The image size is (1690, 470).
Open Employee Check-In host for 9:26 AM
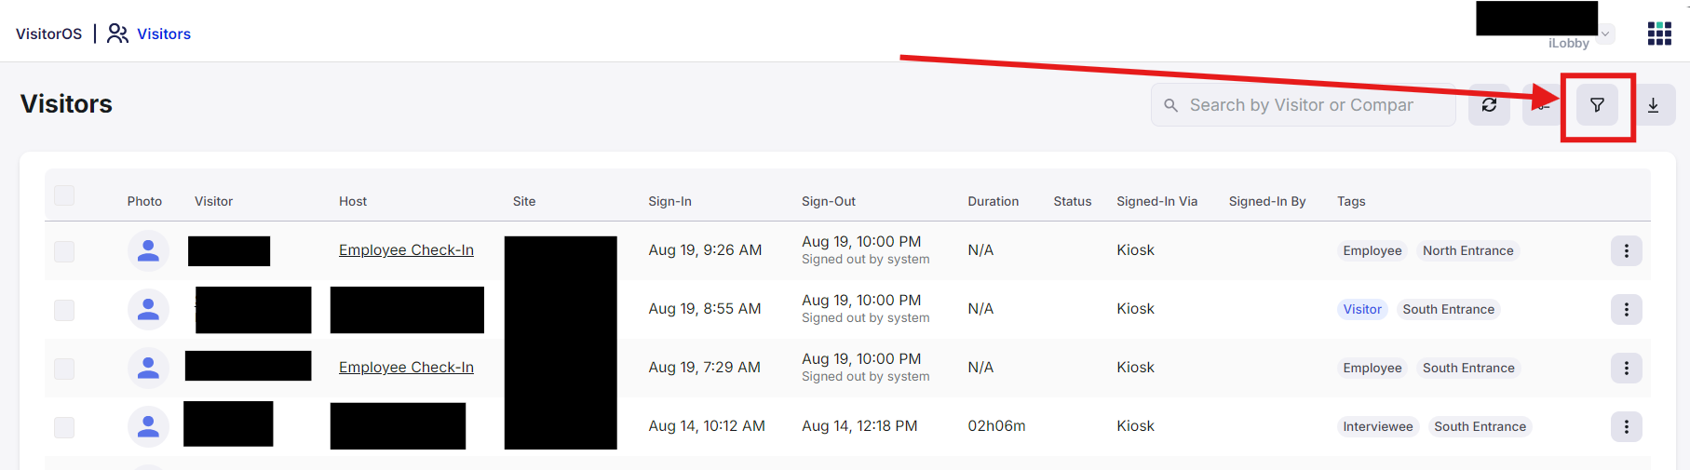click(406, 250)
